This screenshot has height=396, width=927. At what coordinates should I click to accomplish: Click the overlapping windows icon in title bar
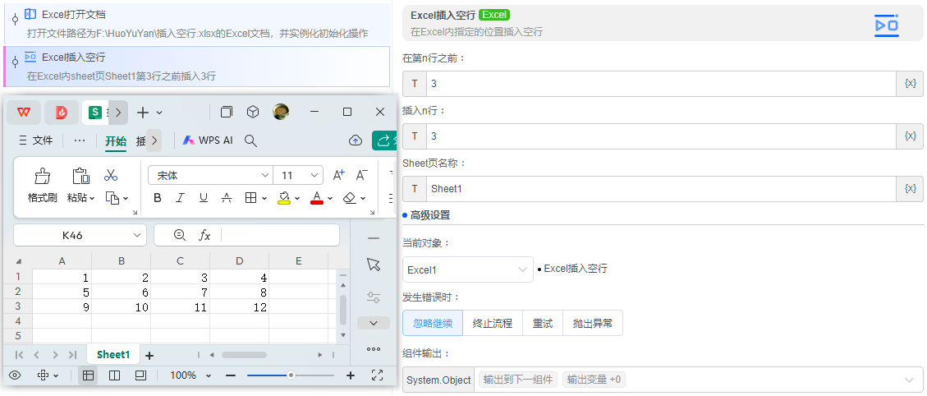pos(227,112)
